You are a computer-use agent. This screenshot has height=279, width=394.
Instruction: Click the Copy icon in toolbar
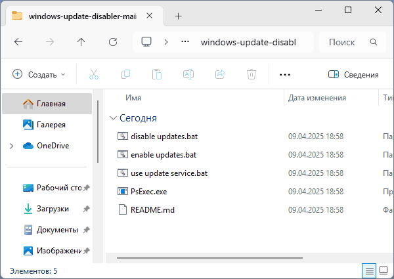(x=125, y=74)
